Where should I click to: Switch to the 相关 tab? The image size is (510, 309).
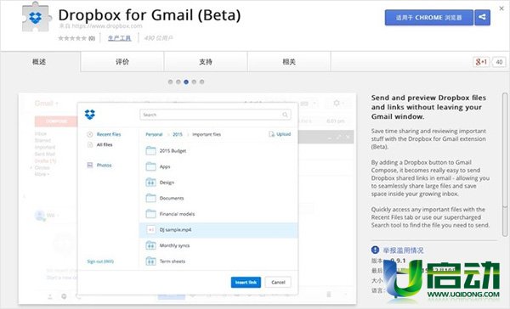coord(289,62)
